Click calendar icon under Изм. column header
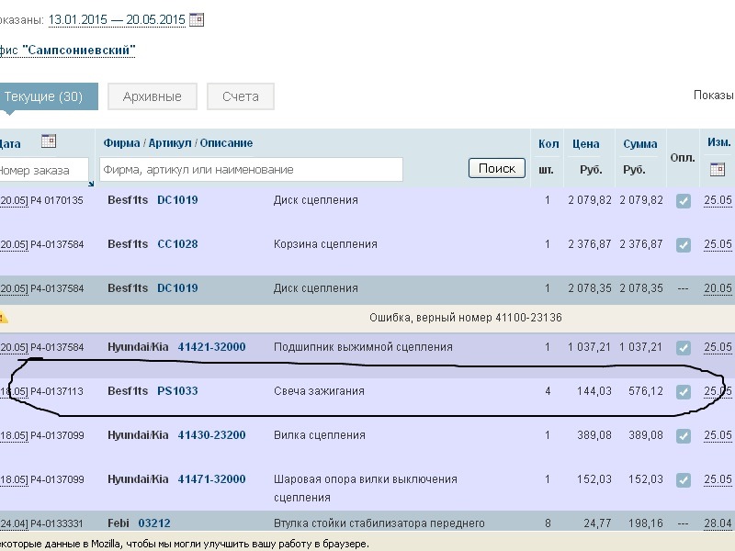 (718, 169)
